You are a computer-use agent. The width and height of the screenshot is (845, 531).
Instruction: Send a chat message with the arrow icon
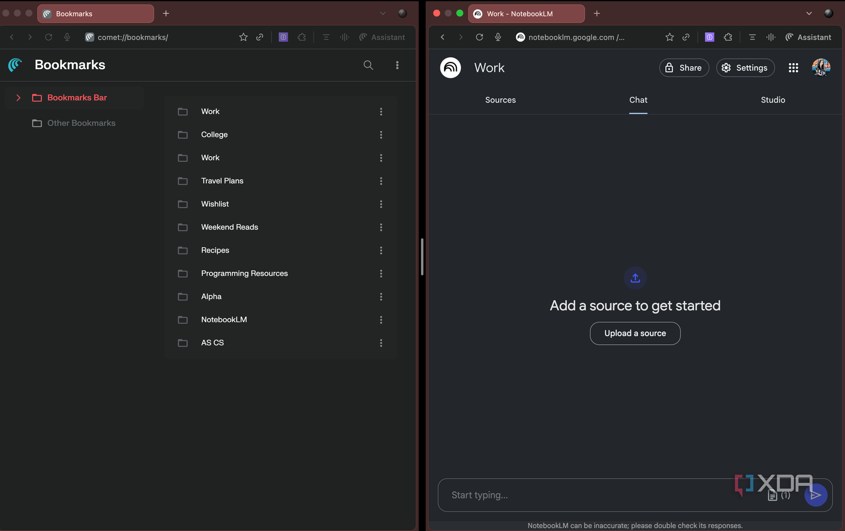click(x=816, y=495)
